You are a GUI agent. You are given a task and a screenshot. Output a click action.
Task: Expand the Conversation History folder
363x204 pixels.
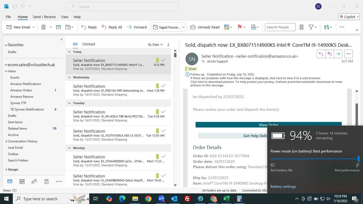point(6,141)
